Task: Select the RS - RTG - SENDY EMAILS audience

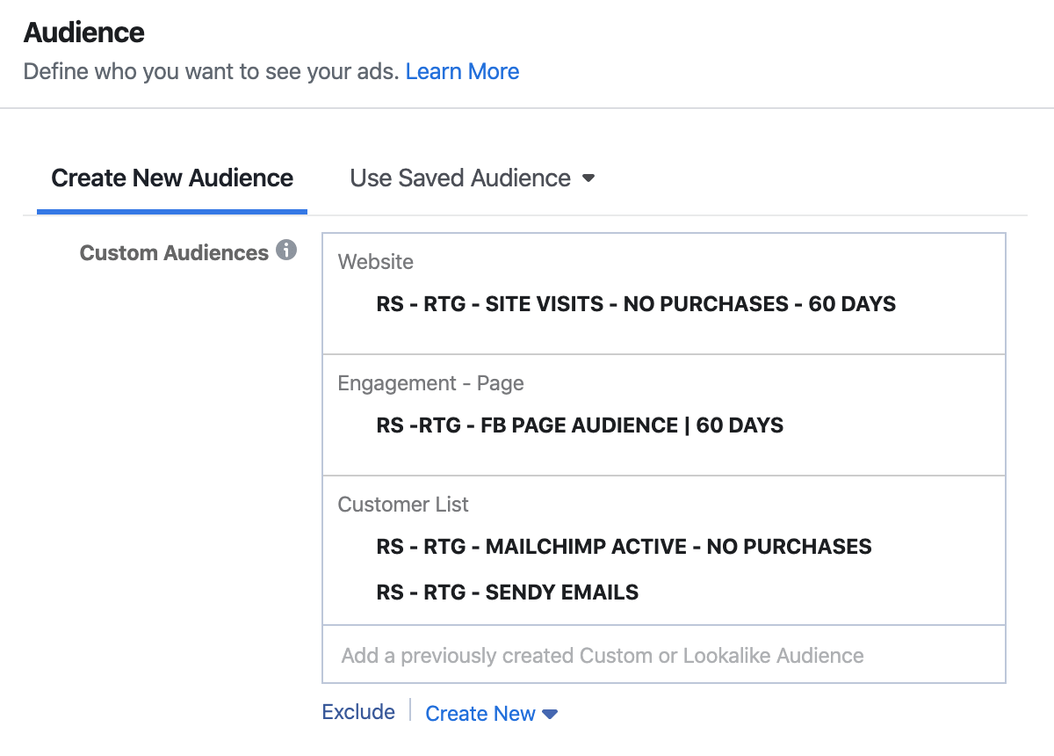Action: coord(508,592)
